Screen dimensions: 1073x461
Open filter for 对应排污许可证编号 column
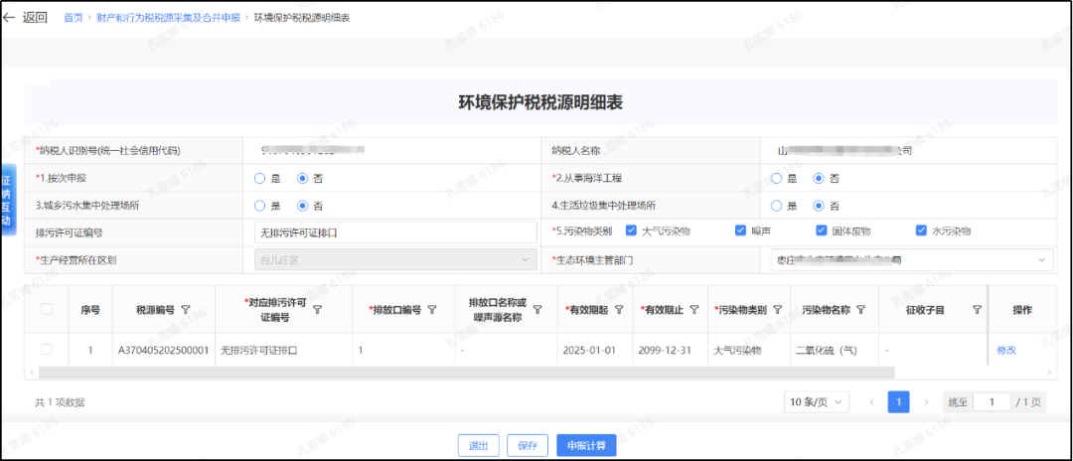318,310
